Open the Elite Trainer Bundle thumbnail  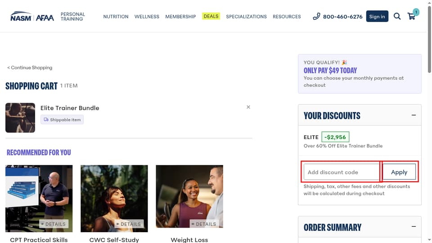point(20,117)
